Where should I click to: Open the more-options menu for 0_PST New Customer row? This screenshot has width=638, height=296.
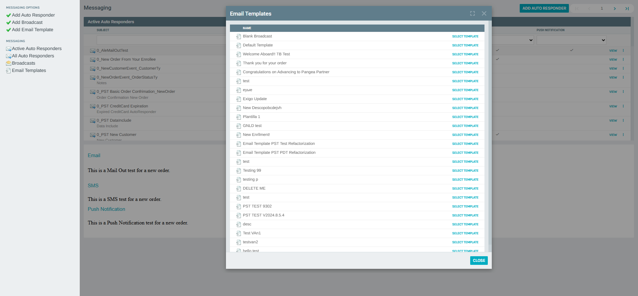click(x=623, y=135)
